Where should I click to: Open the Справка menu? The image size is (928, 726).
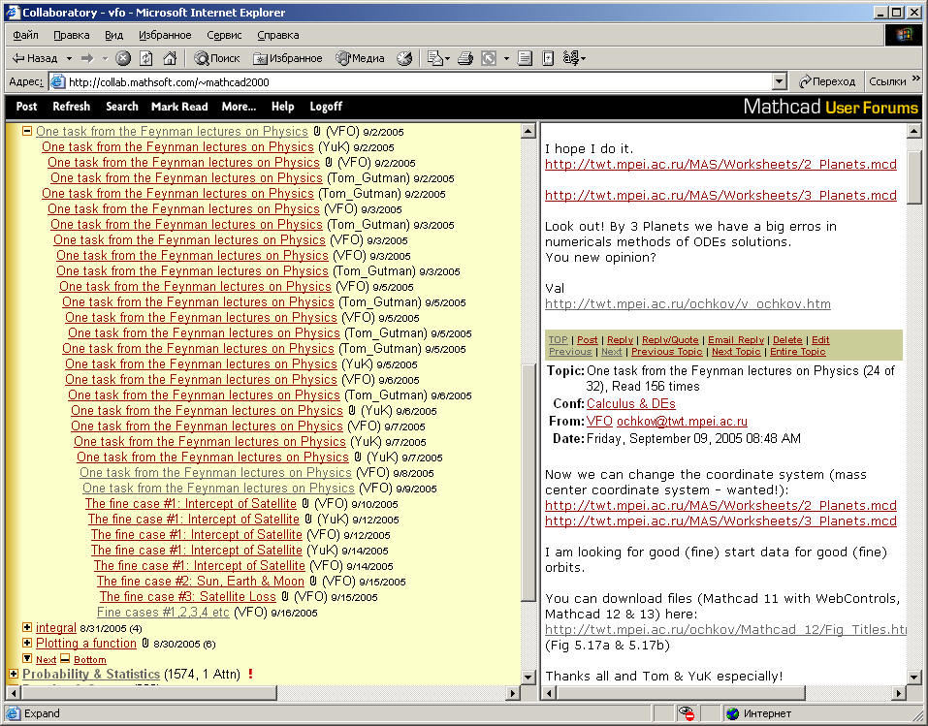278,35
